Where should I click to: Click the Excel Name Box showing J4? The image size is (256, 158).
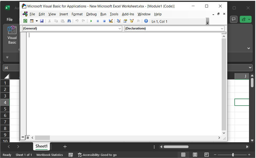coord(11,68)
